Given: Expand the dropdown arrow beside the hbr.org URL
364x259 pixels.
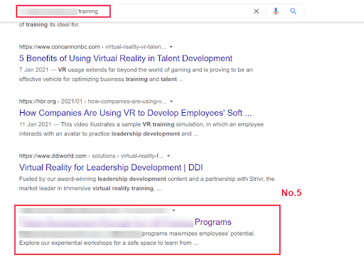Looking at the screenshot, I should coord(171,101).
